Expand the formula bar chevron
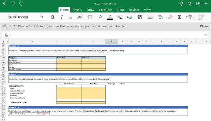 point(206,35)
